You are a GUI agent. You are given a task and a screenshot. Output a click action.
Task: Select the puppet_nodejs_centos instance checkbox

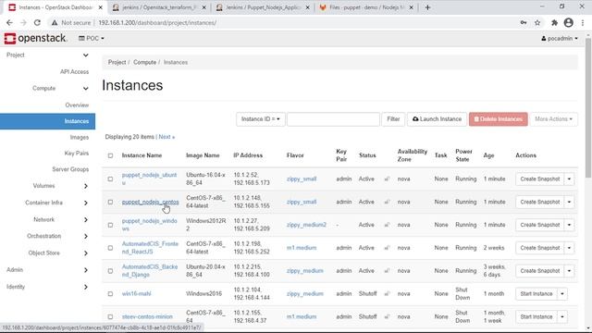click(110, 202)
